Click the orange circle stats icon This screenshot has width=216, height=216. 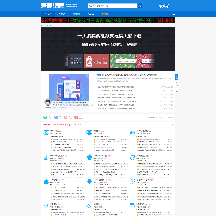pyautogui.click(x=65, y=118)
